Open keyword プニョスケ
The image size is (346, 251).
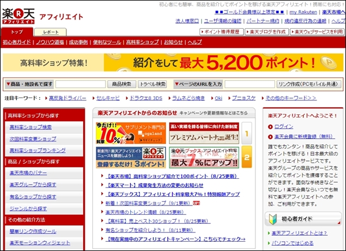244,98
